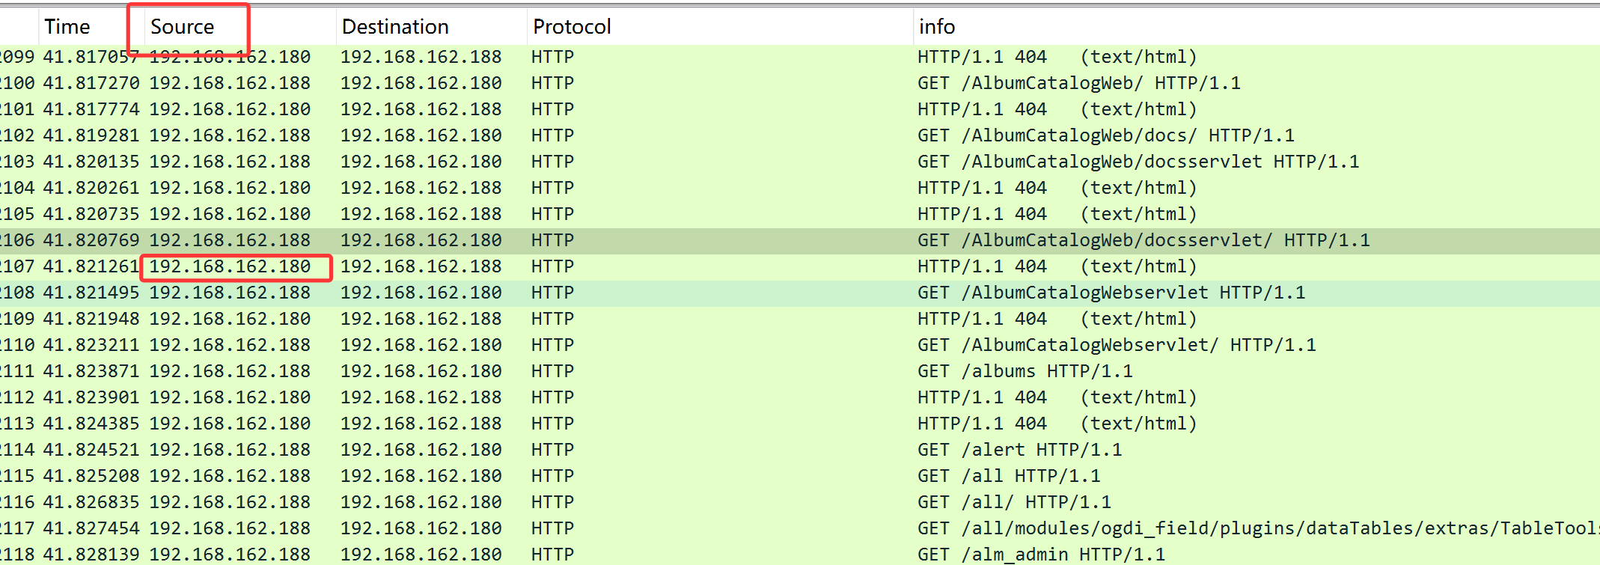This screenshot has height=565, width=1600.
Task: Sort by the Destination column header
Action: pos(395,27)
